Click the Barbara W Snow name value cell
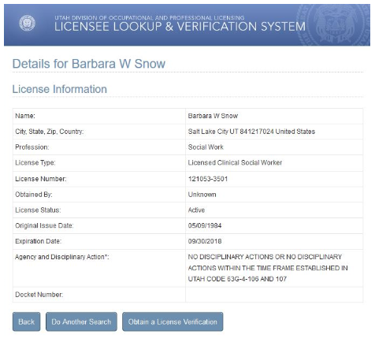 pos(274,116)
